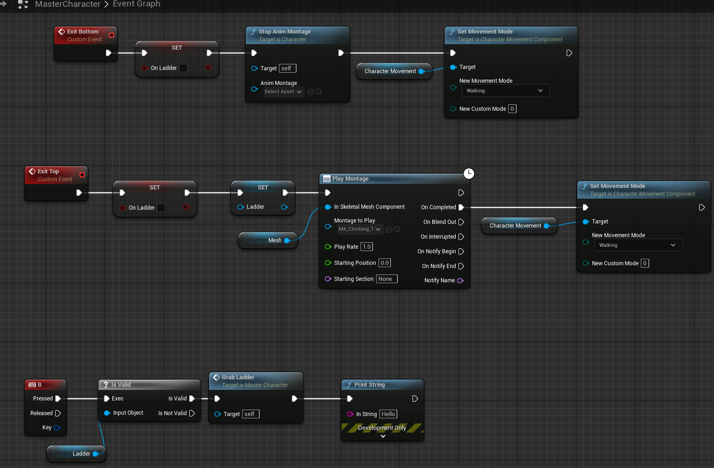Image resolution: width=714 pixels, height=468 pixels.
Task: Browse to asset magnifier for Montage to Play
Action: coord(398,229)
